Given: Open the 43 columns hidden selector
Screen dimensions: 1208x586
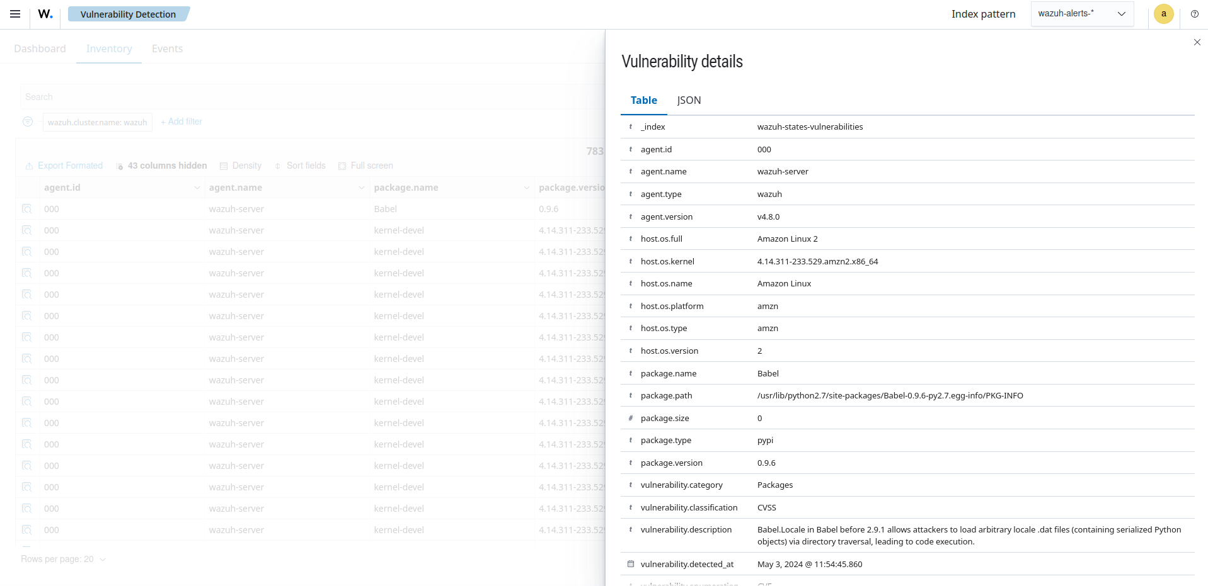Looking at the screenshot, I should tap(161, 166).
